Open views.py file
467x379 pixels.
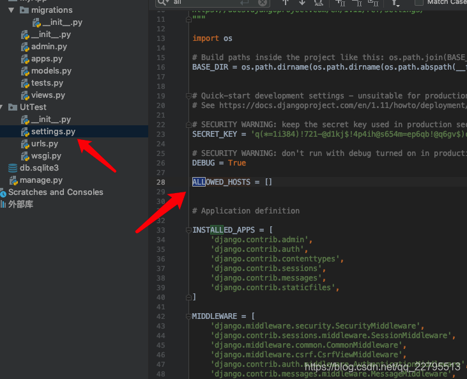pyautogui.click(x=48, y=95)
